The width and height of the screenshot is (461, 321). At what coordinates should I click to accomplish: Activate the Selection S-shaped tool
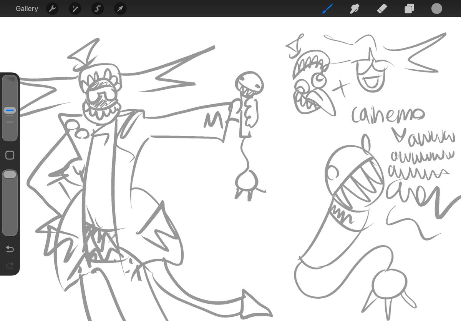coord(98,8)
